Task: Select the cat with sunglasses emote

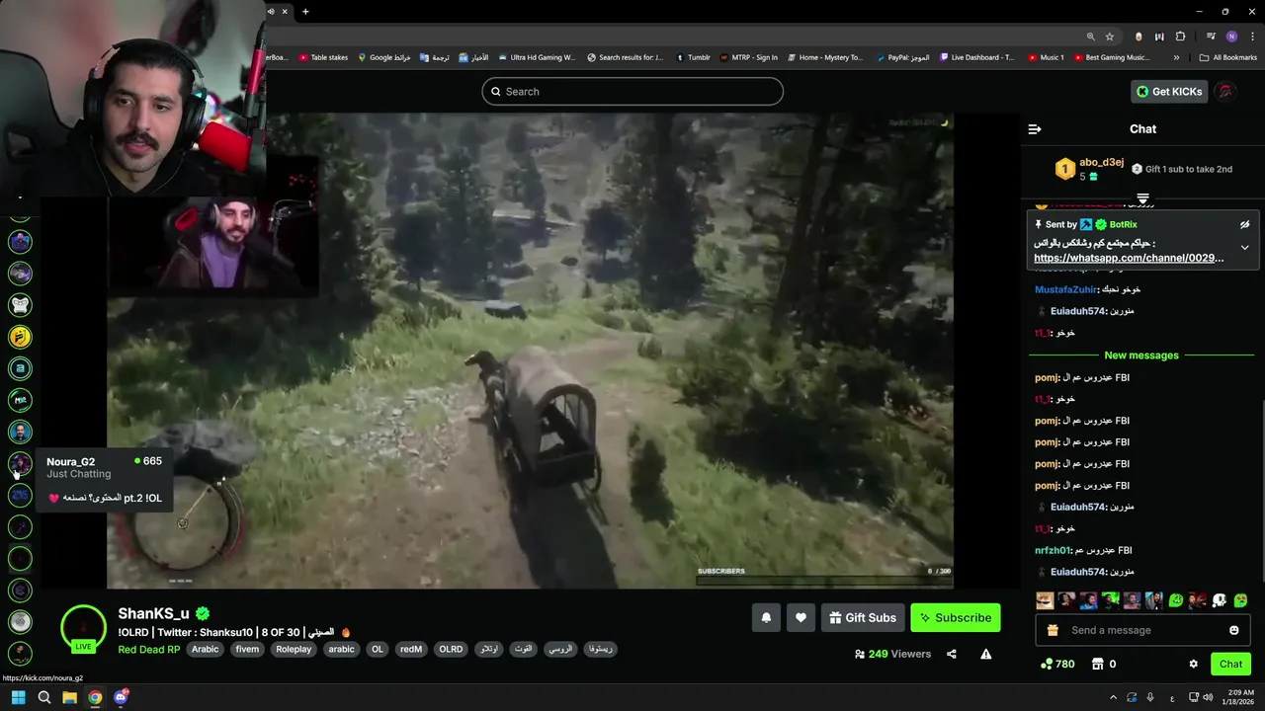Action: [1045, 599]
